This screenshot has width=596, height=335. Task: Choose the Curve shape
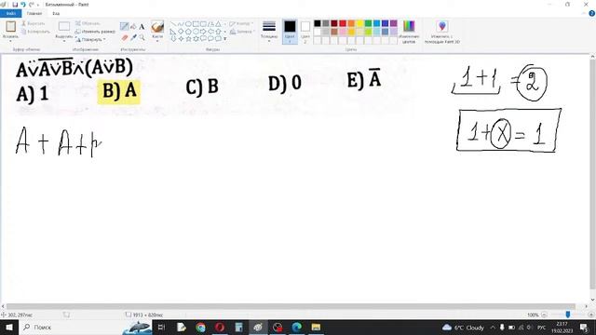181,24
